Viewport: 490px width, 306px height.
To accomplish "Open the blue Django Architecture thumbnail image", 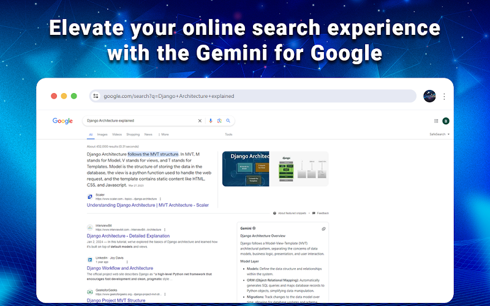I will tap(246, 169).
